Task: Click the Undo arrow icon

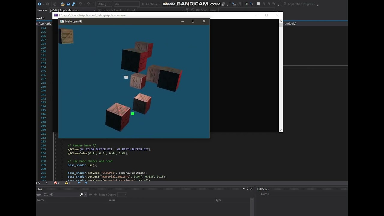Action: pos(80,4)
